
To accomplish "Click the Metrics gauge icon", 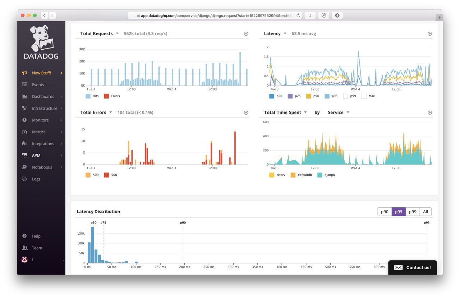I will [24, 132].
